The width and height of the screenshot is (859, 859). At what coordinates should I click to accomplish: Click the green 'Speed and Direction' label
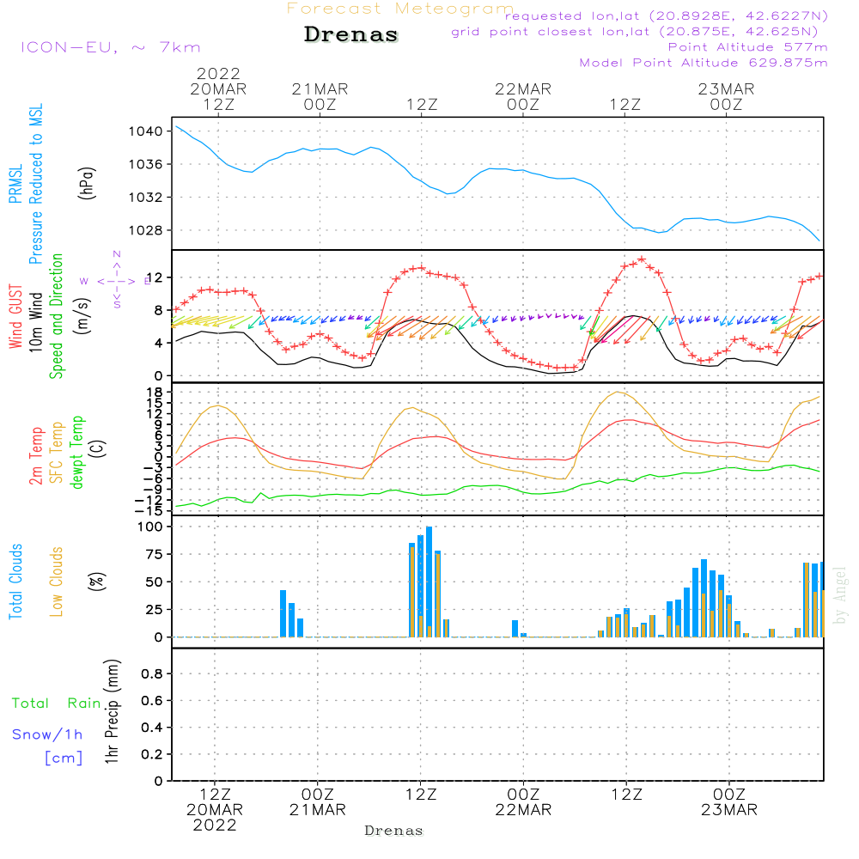(x=56, y=316)
